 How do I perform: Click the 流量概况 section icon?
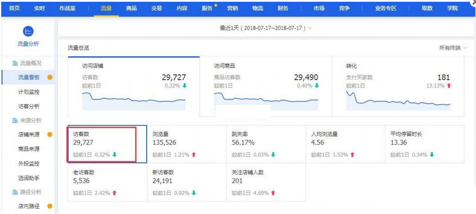click(x=15, y=63)
